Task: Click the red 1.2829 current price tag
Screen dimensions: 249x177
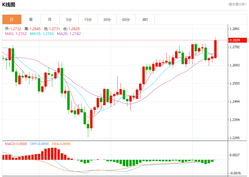Action: click(237, 40)
